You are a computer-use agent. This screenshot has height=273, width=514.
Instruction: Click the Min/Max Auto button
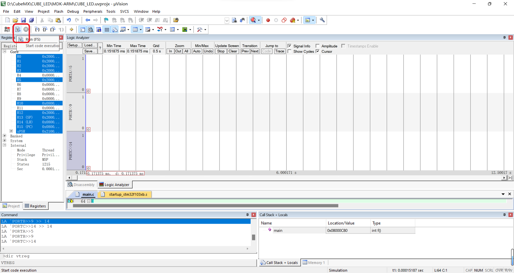coord(197,51)
